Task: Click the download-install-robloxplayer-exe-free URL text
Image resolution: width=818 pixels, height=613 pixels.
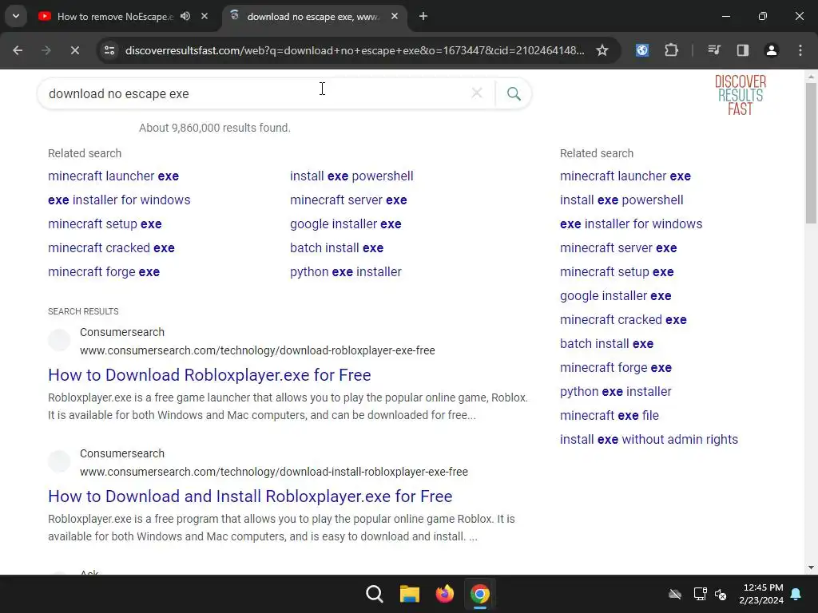Action: click(274, 473)
